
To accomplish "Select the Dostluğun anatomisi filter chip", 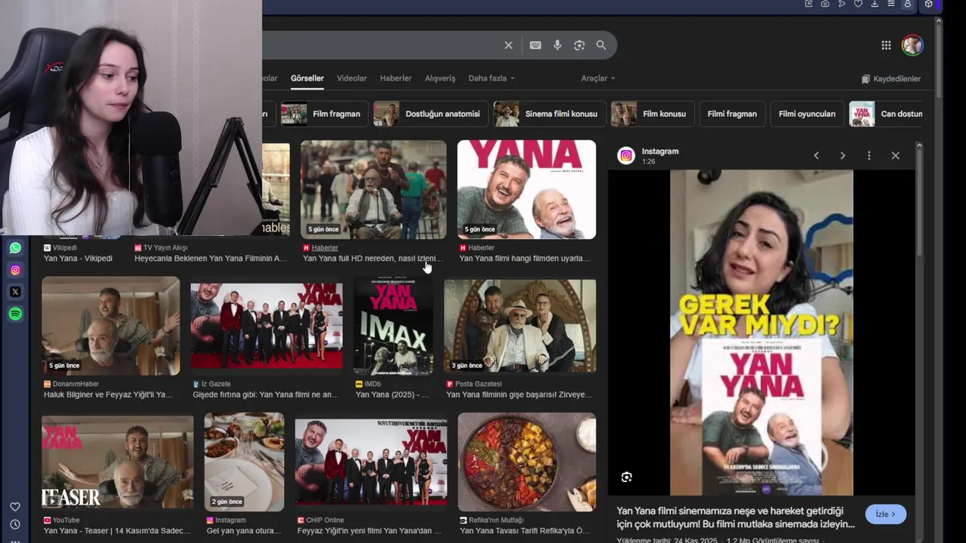I will pyautogui.click(x=430, y=114).
